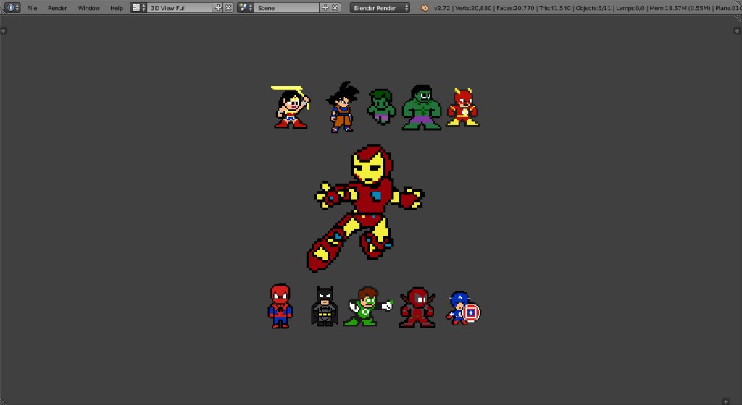742x405 pixels.
Task: Click the 'Objects:5/11' statistics text
Action: click(593, 8)
